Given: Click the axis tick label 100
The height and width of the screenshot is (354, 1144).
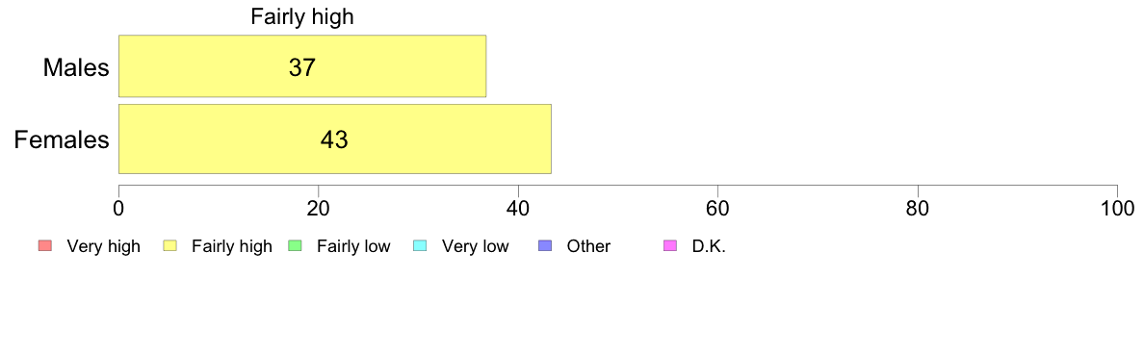Looking at the screenshot, I should click(x=1118, y=208).
